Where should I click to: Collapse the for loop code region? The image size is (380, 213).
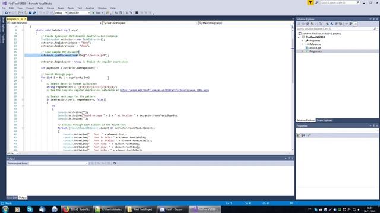[23, 78]
